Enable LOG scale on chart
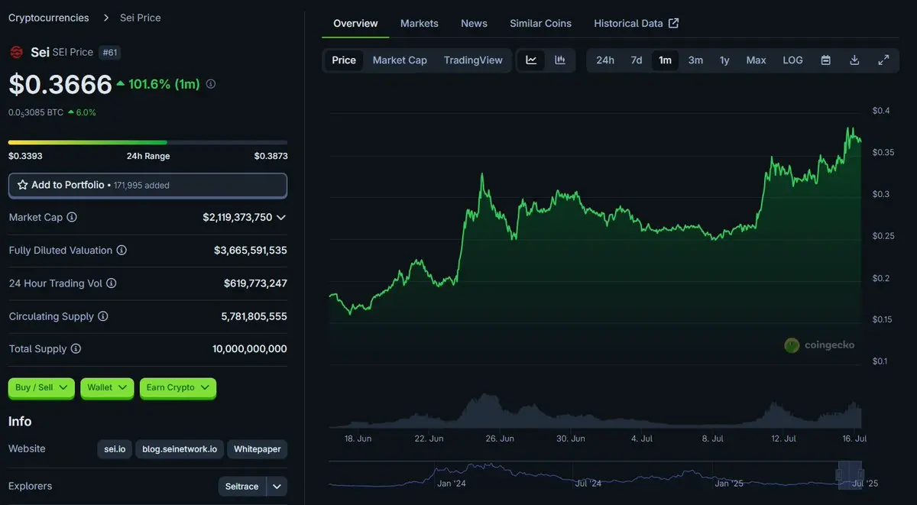 [x=793, y=60]
